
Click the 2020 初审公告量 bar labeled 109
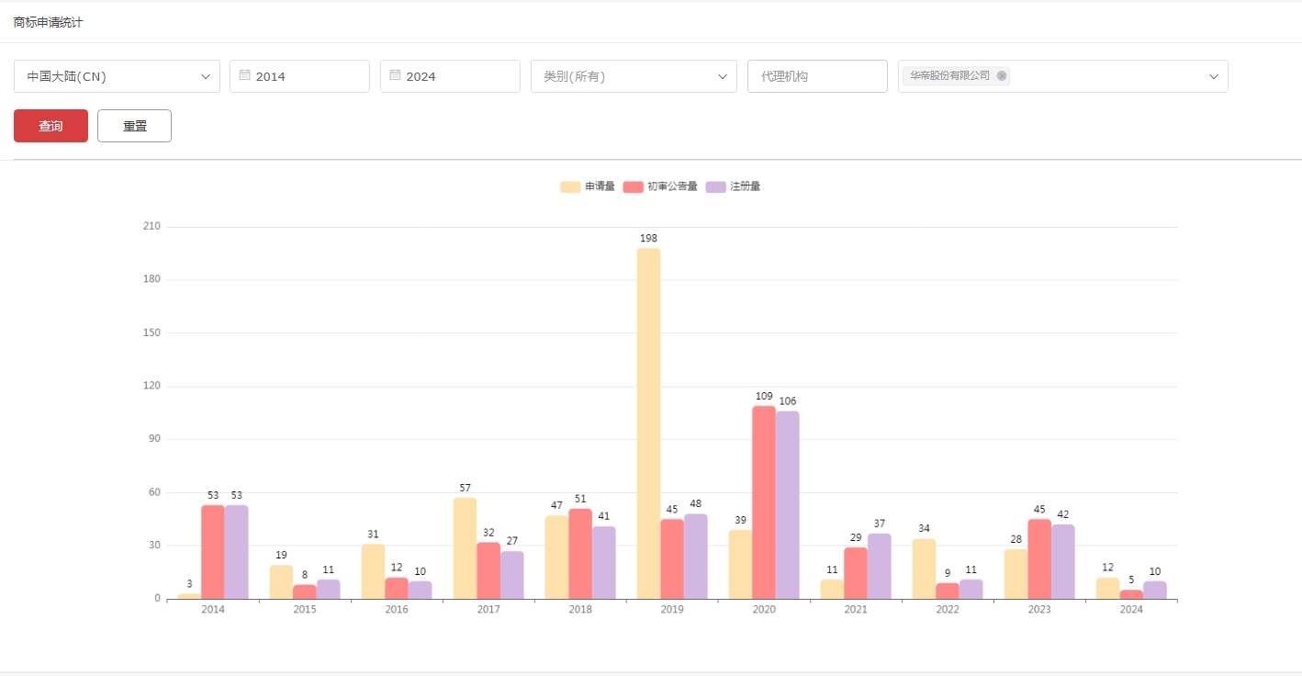764,502
